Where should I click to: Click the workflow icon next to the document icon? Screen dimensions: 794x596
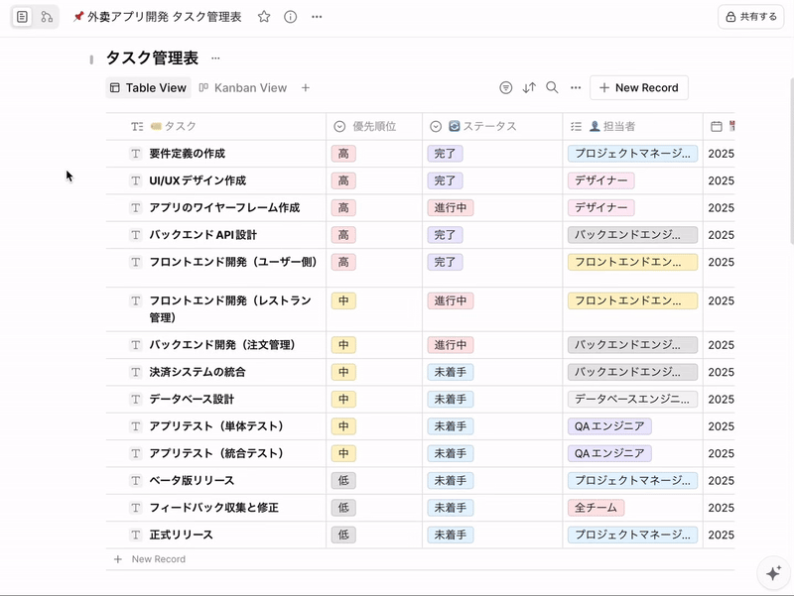coord(46,16)
